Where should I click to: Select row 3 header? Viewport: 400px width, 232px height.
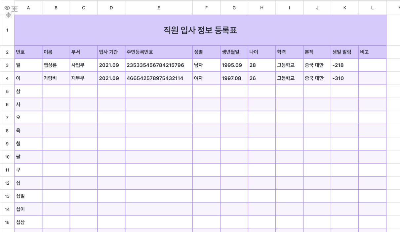pos(7,65)
